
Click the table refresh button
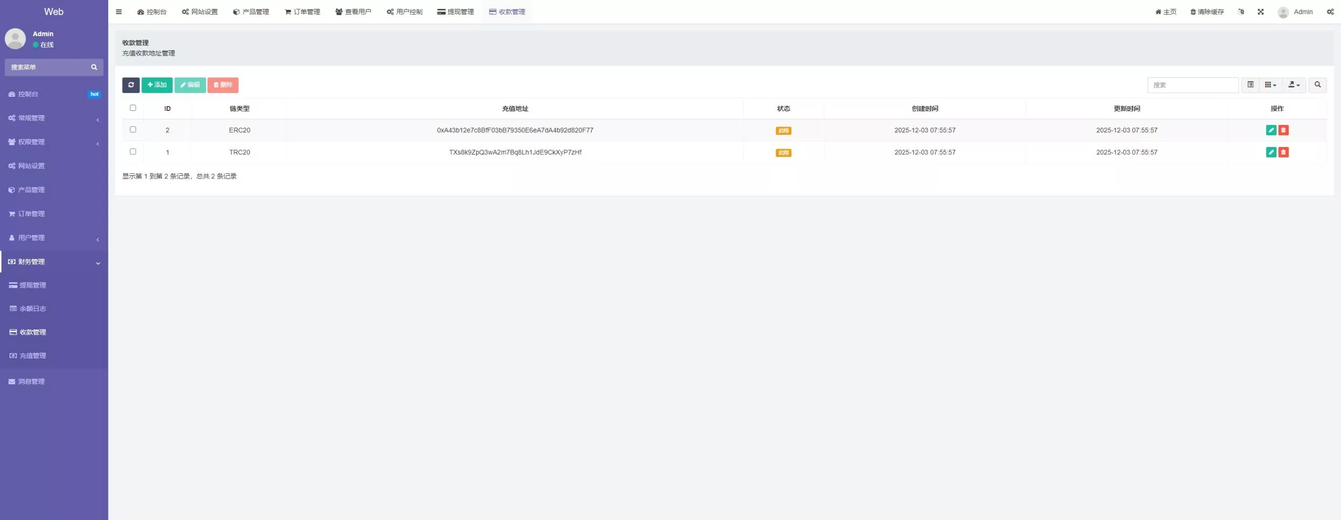[131, 85]
